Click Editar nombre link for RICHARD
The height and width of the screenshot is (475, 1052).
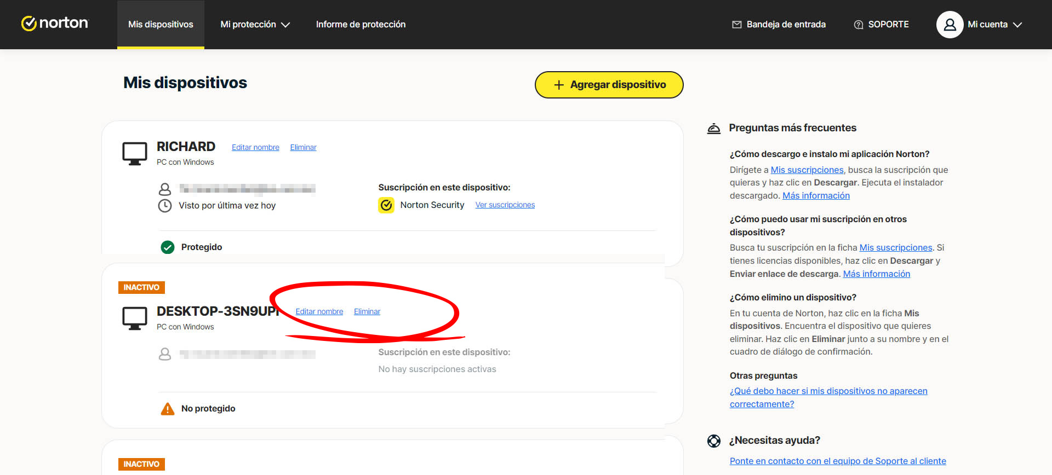255,147
